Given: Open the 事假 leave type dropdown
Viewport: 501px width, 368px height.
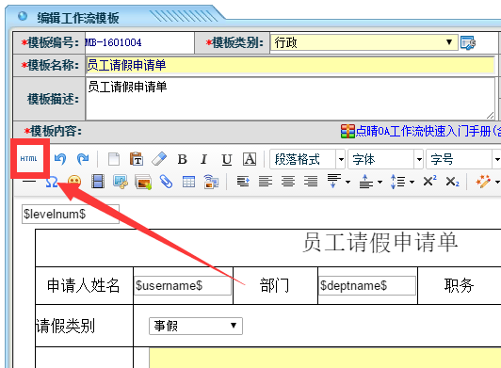Looking at the screenshot, I should pyautogui.click(x=196, y=326).
